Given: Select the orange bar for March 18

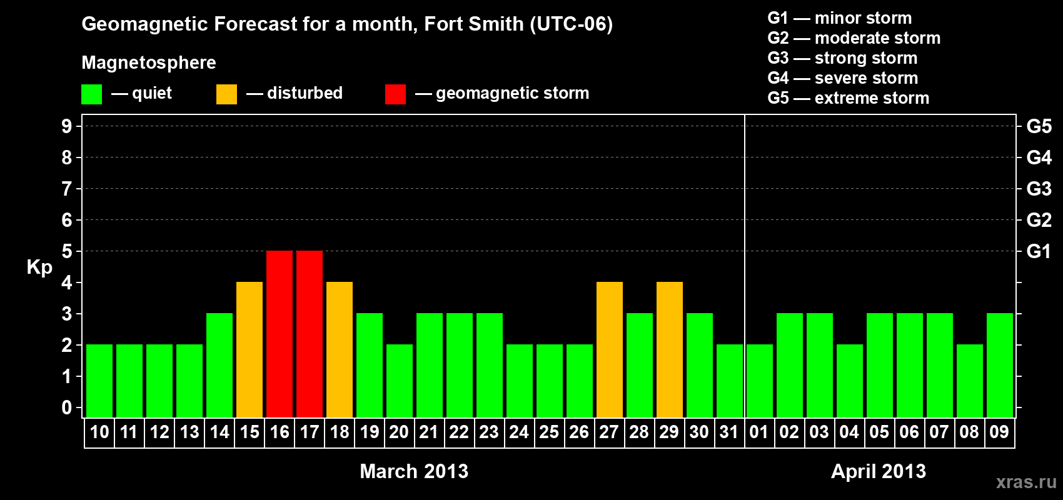Looking at the screenshot, I should click(340, 349).
